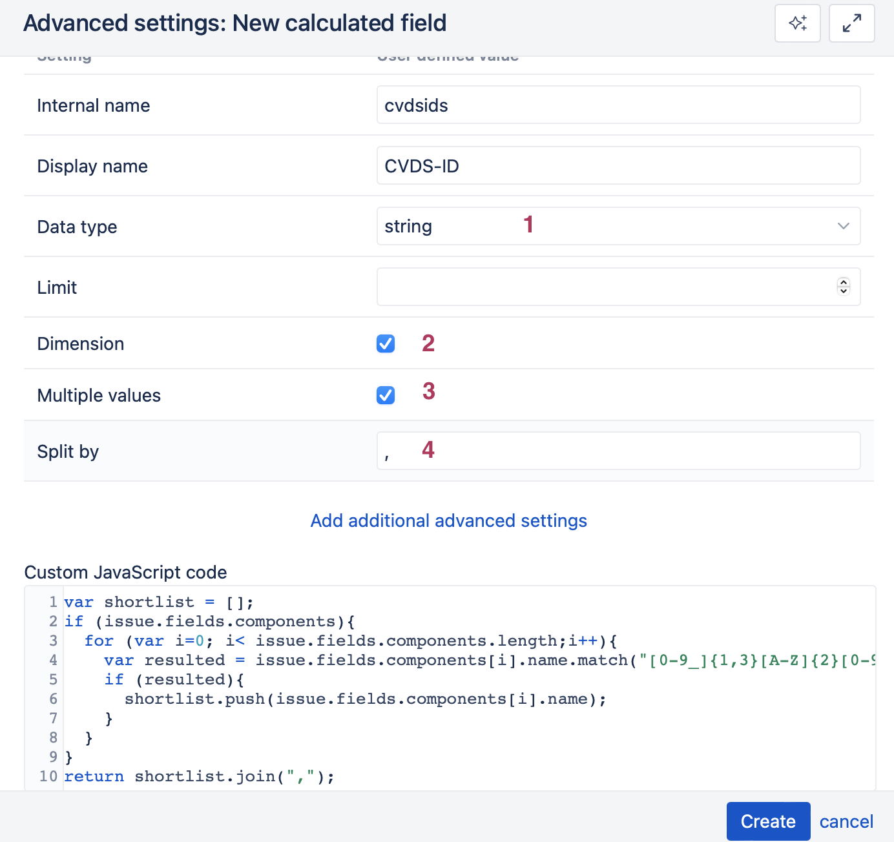894x842 pixels.
Task: Edit the Display name field CVDS-ID
Action: 618,165
